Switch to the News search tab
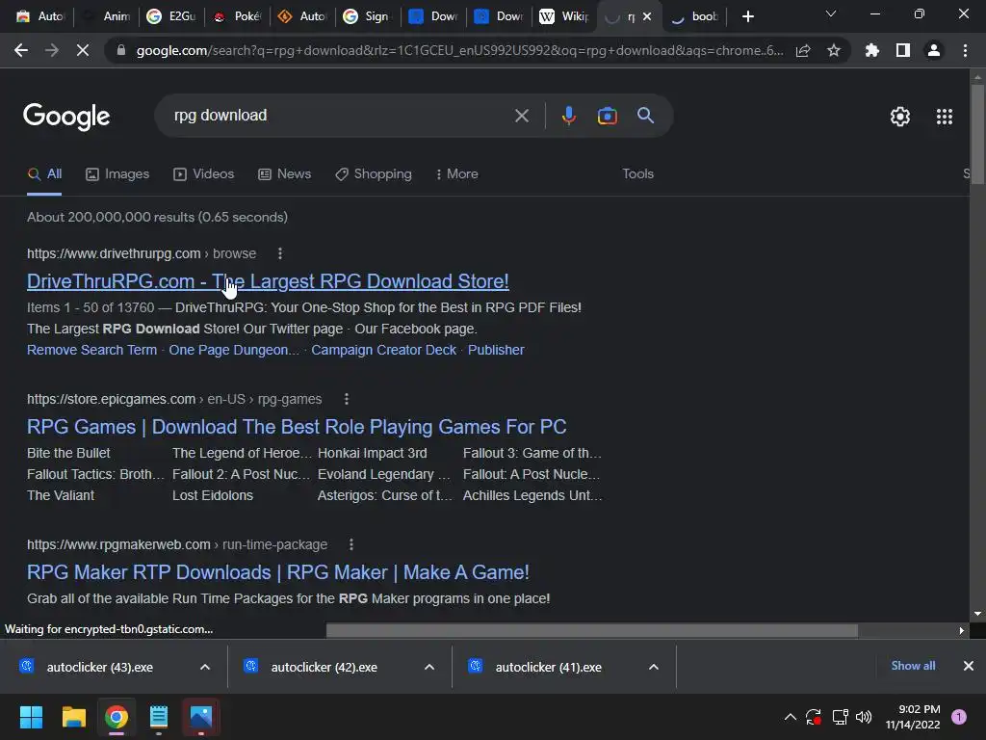 (285, 174)
